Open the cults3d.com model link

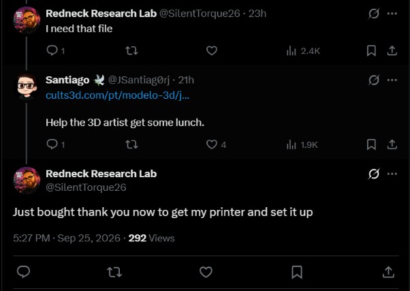[x=117, y=95]
